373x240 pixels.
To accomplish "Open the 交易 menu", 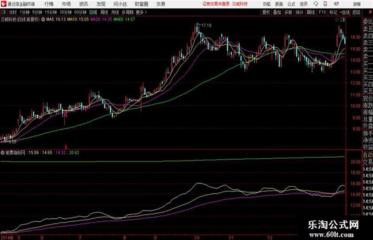I will (x=161, y=4).
